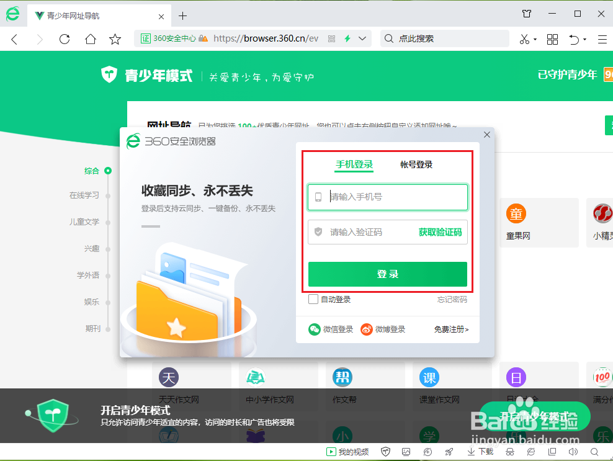Toggle reading mode glasses icon in status bar
Screen dimensions: 613x461
(509, 451)
